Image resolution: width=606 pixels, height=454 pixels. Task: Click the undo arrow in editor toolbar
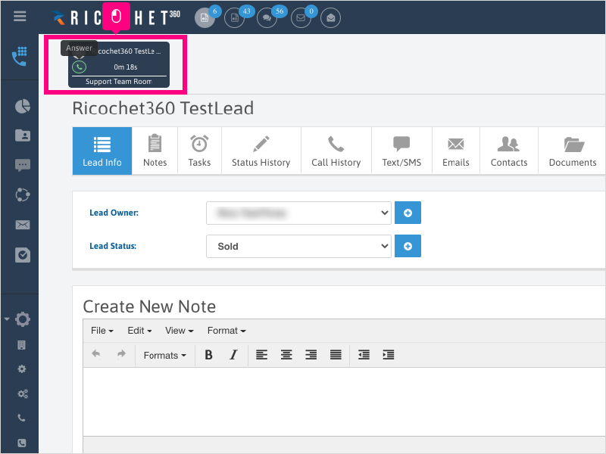tap(96, 354)
